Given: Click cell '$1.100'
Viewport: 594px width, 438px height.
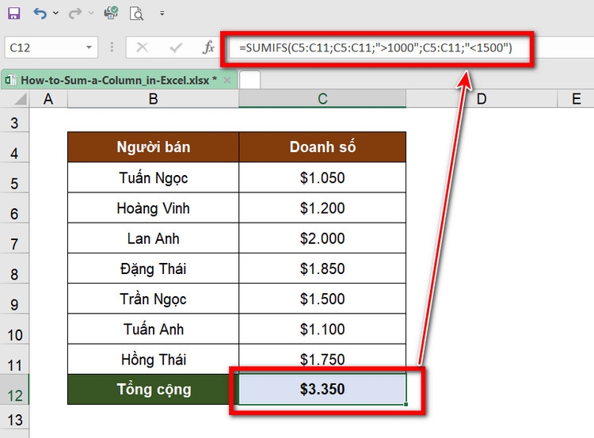Looking at the screenshot, I should pos(322,329).
